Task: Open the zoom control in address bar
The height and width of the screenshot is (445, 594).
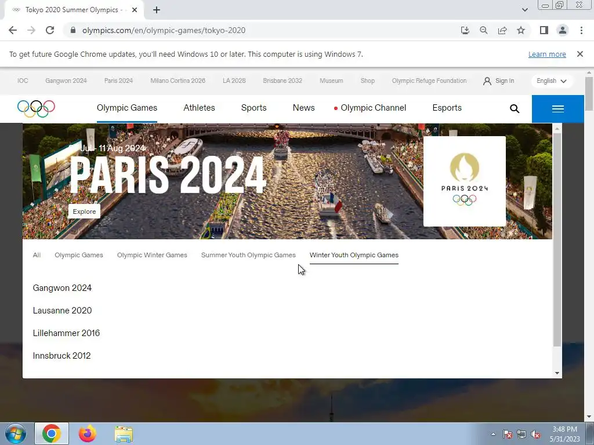Action: click(483, 30)
